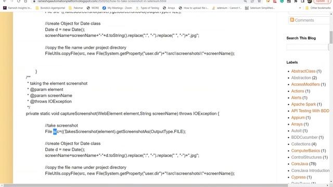Image resolution: width=333 pixels, height=187 pixels.
Task: Open the Comments feed link
Action: pos(304,20)
